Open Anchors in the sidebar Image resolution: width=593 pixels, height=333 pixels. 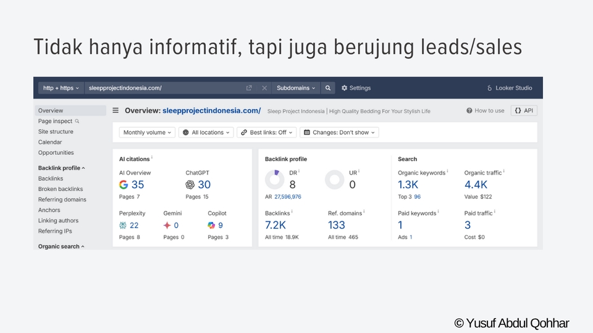click(x=49, y=210)
